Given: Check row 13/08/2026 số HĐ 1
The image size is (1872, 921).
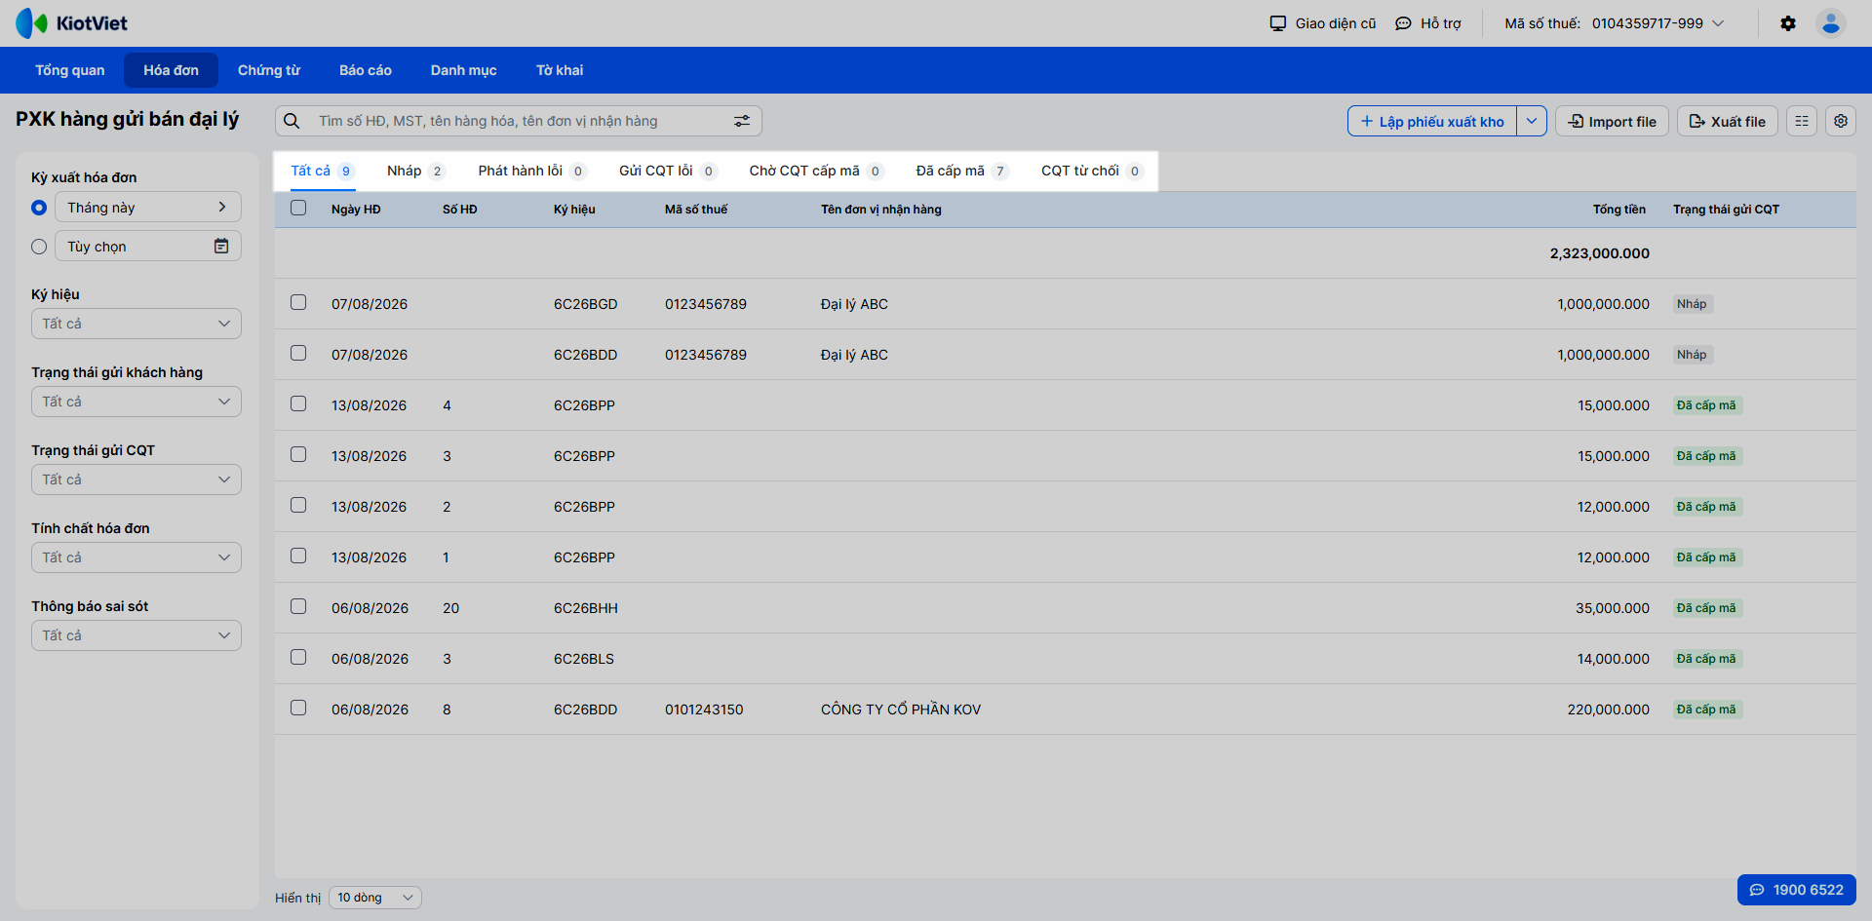Looking at the screenshot, I should [x=298, y=556].
